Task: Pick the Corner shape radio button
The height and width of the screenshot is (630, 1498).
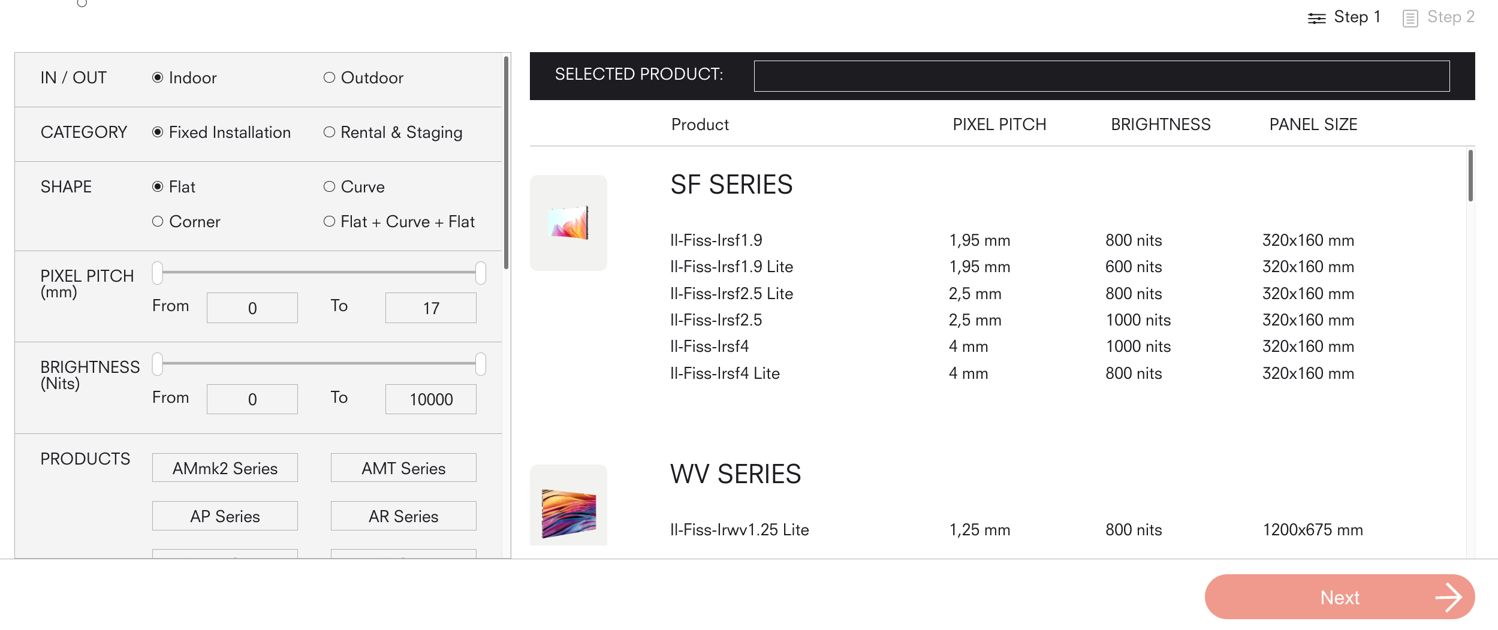Action: point(158,221)
